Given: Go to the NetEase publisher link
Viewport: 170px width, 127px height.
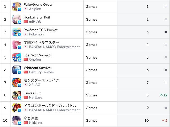Looking at the screenshot, I should tap(35, 97).
